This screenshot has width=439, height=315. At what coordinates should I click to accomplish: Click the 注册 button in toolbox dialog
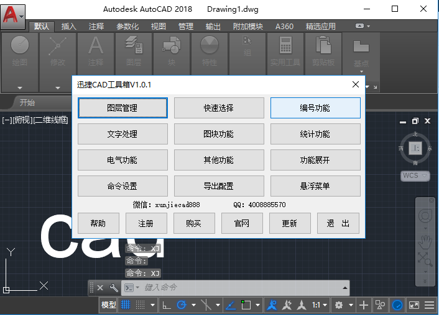pos(146,223)
